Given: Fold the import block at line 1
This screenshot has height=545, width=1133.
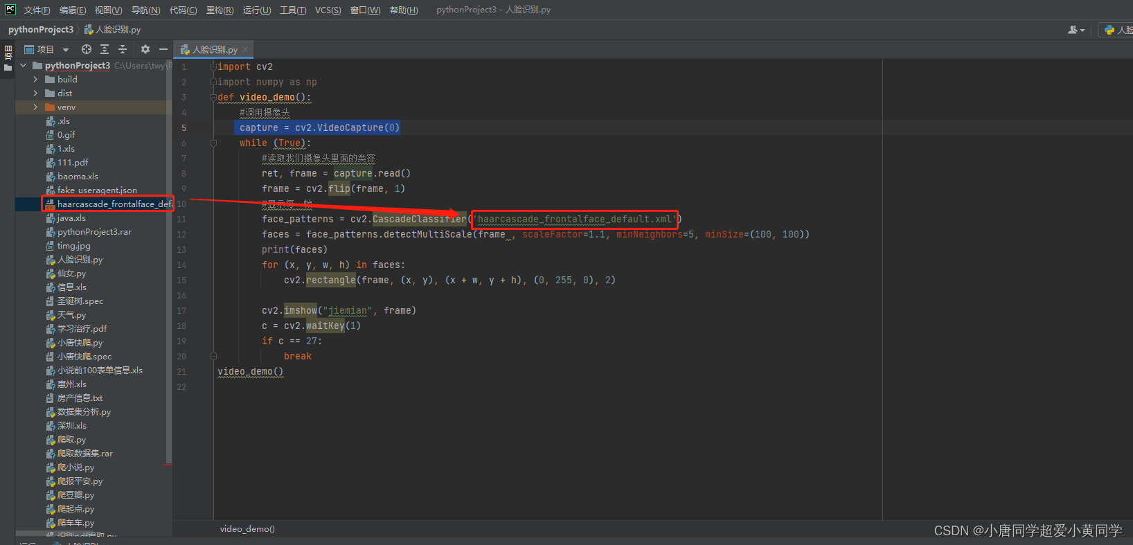Looking at the screenshot, I should (213, 67).
